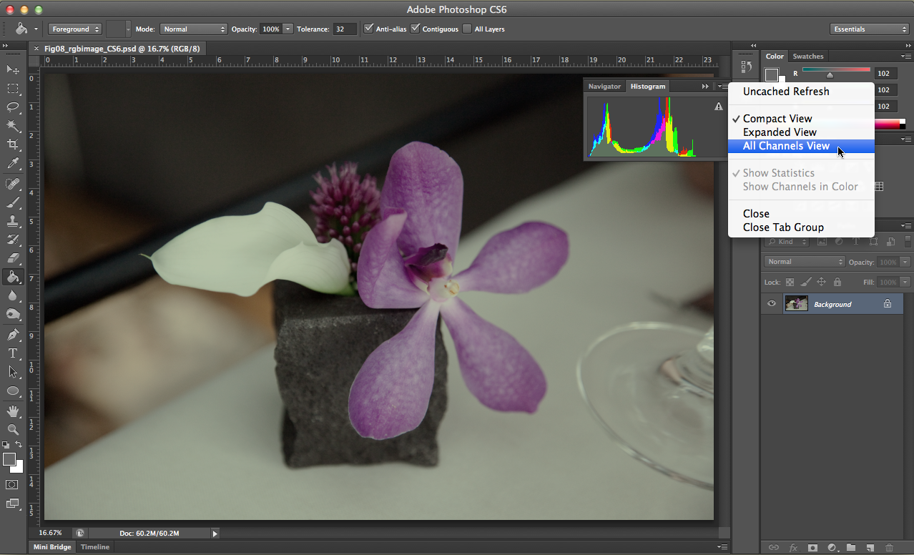Screen dimensions: 914x555
Task: Click the histogram cached data warning icon
Action: 719,107
